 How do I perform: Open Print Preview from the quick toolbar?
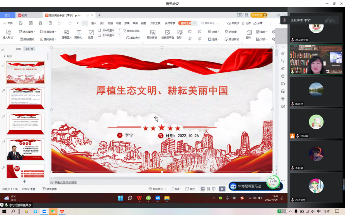coord(50,23)
